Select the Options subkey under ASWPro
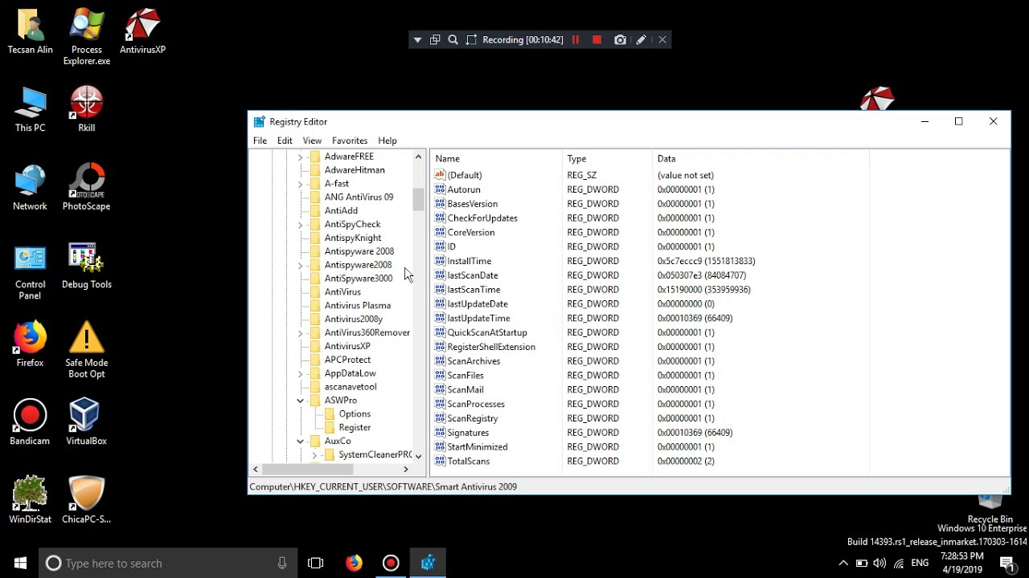 pyautogui.click(x=355, y=414)
